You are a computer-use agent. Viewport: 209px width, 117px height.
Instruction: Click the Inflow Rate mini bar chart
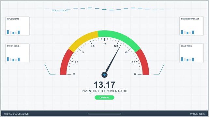tap(13, 32)
